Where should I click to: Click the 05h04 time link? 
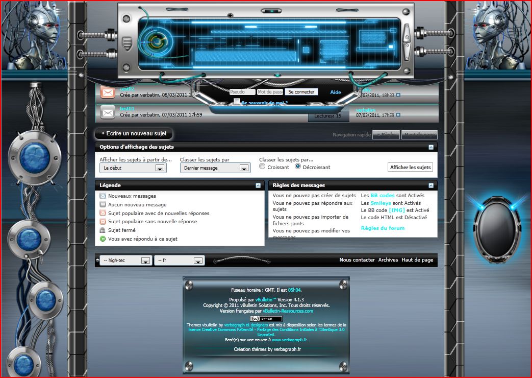294,290
